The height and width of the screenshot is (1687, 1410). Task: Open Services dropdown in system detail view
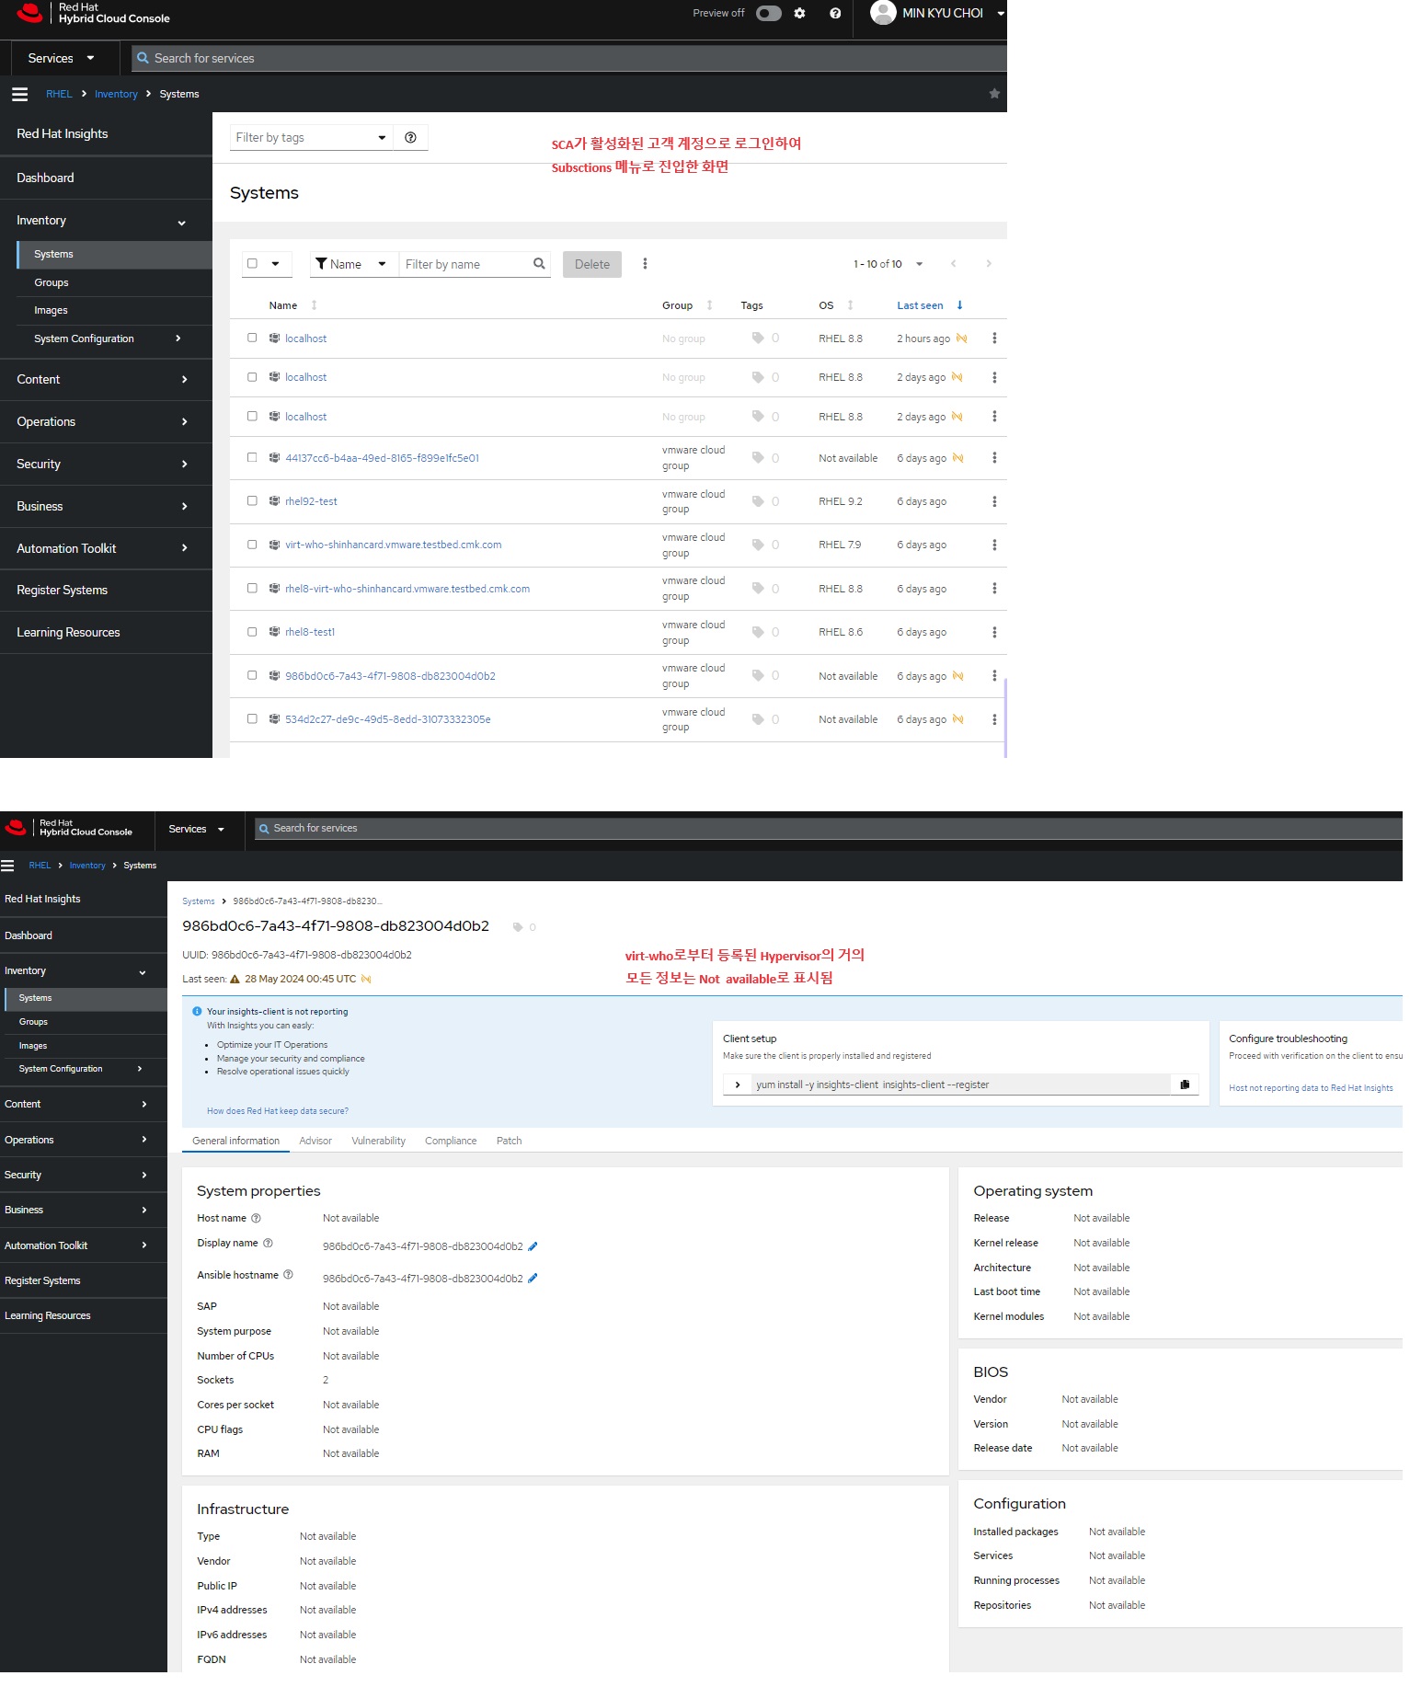197,829
